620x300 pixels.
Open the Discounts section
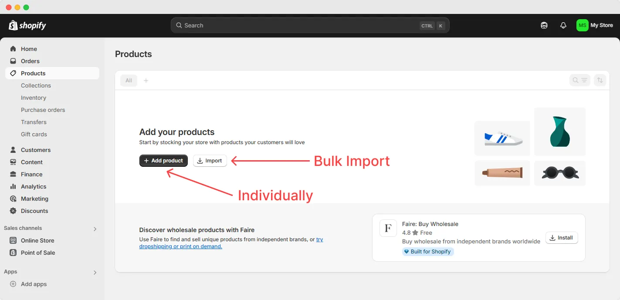(x=34, y=211)
